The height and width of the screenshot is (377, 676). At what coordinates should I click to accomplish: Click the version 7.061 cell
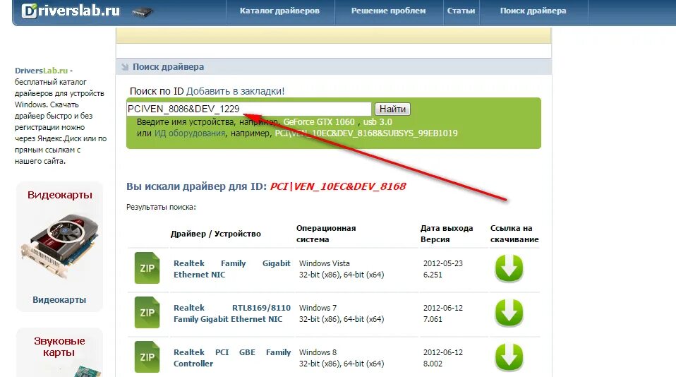[x=433, y=319]
